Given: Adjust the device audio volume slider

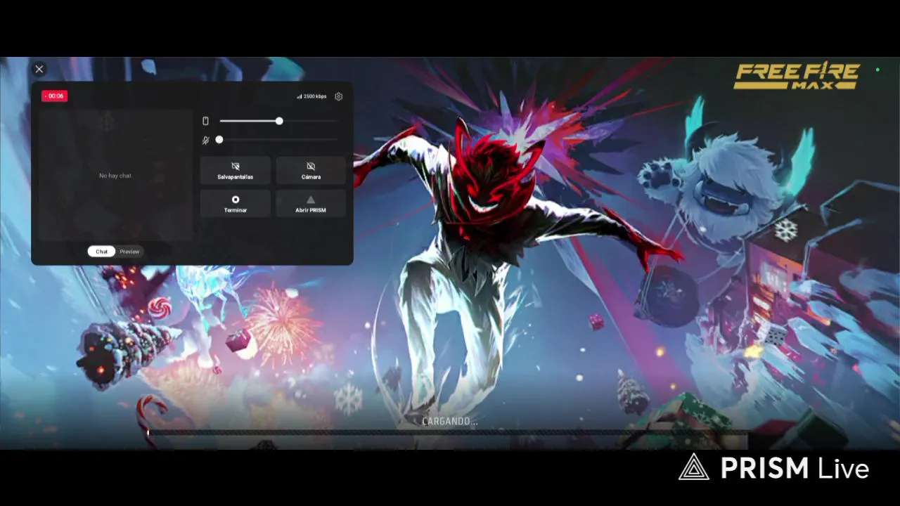Looking at the screenshot, I should [x=279, y=121].
